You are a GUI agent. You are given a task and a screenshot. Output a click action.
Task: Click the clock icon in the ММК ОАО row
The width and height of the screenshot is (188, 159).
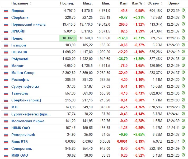(x=183, y=155)
